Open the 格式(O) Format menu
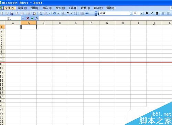Image resolution: width=172 pixels, height=125 pixels. point(60,8)
